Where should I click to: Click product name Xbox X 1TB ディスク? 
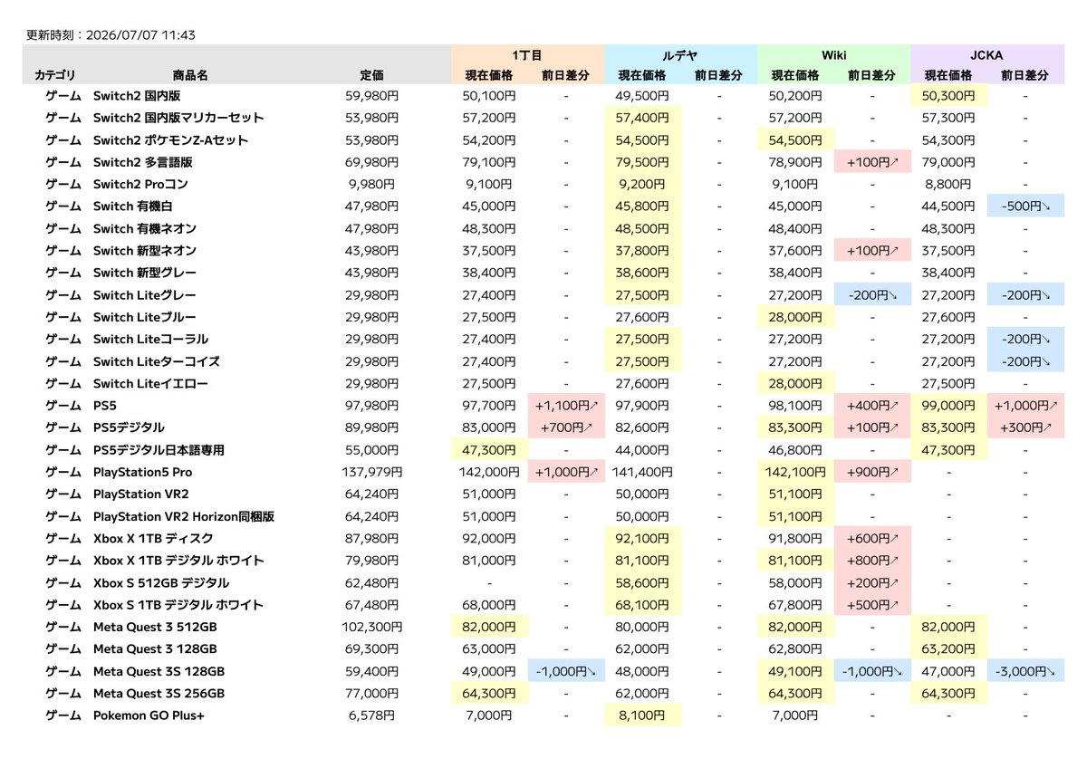coord(155,539)
